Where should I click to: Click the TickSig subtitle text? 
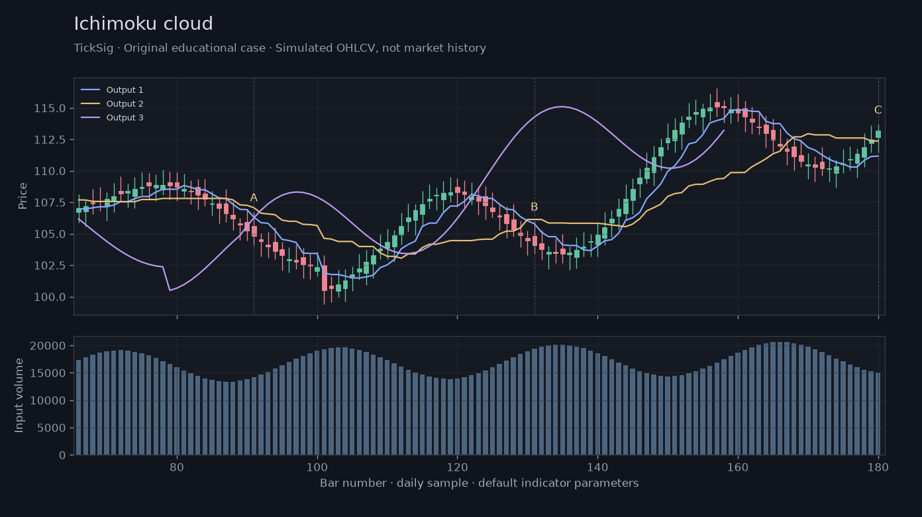(x=280, y=48)
